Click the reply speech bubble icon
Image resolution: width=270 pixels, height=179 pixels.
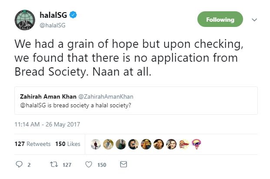click(19, 165)
